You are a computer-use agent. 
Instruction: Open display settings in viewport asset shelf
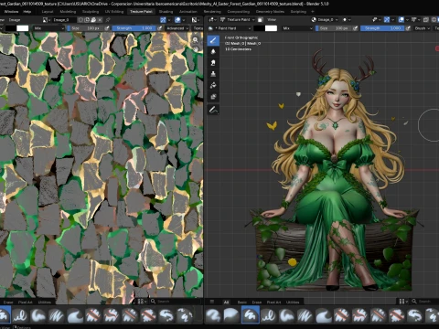coord(402,302)
